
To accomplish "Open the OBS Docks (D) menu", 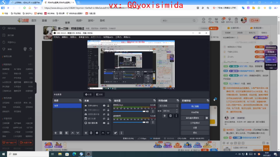I will point(84,37).
